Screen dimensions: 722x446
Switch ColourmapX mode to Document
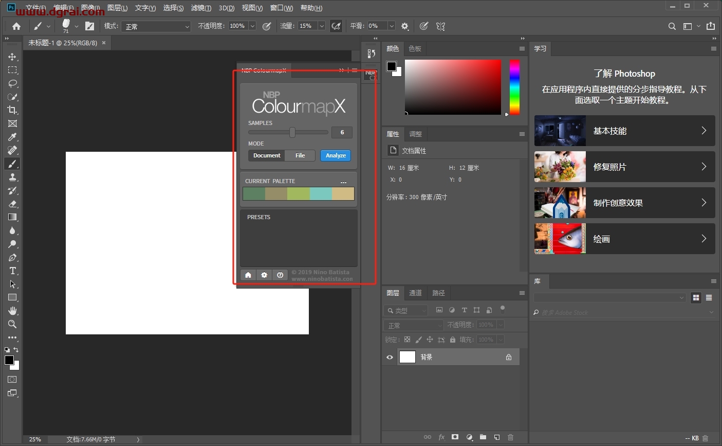pos(267,155)
